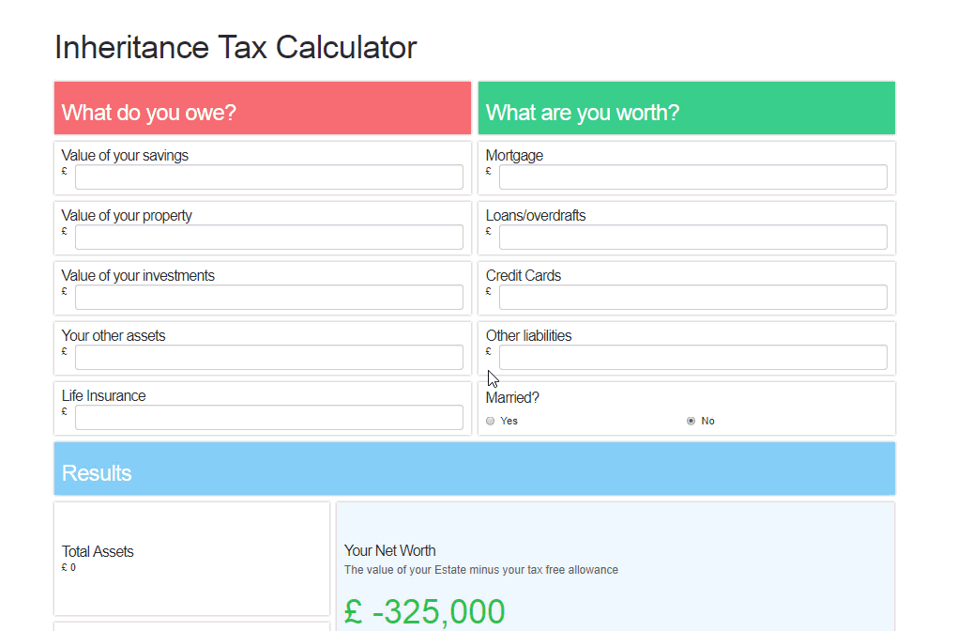
Task: Click the '£ 0' Total Assets value
Action: pos(69,567)
